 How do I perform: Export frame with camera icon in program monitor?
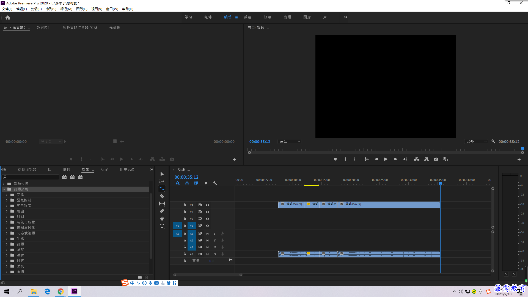pos(436,159)
